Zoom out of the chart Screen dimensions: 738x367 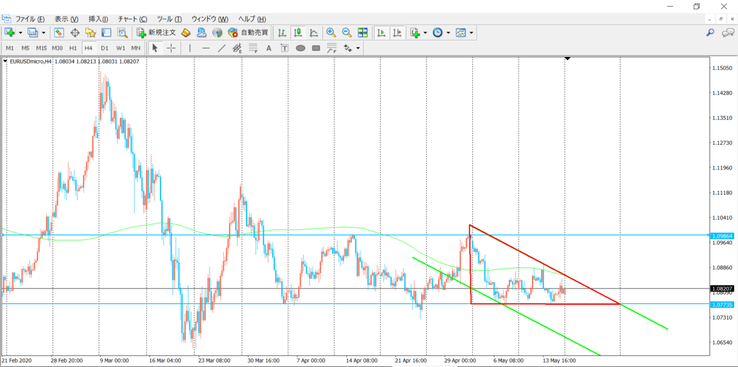[347, 33]
